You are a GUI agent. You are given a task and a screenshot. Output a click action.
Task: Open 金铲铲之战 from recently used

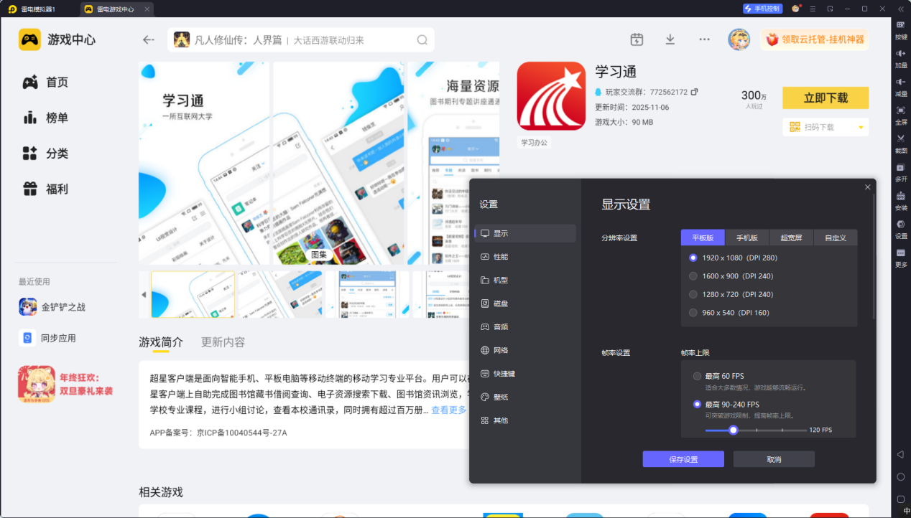click(52, 307)
